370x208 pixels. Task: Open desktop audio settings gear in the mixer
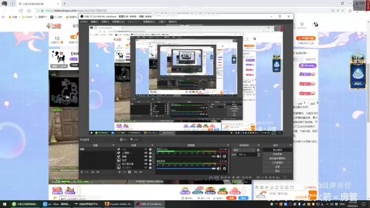pos(224,156)
